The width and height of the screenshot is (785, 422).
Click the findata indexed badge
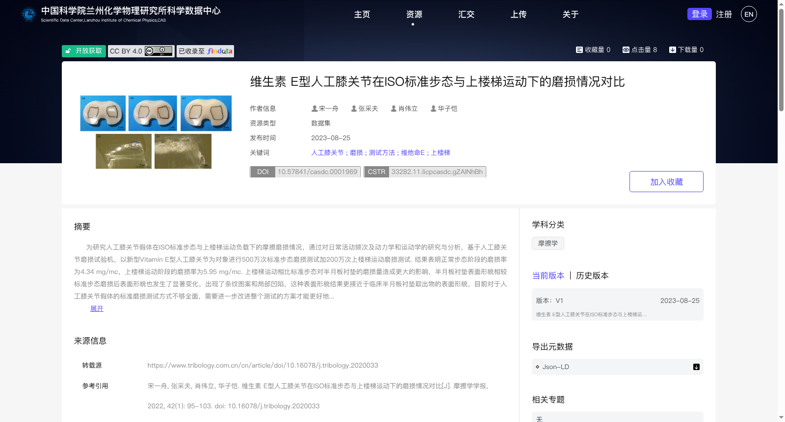(x=205, y=51)
